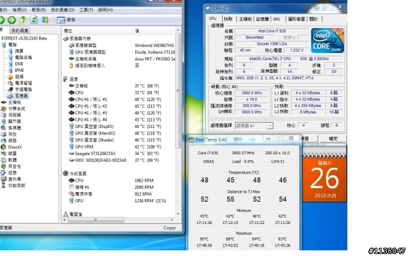
Task: Open the DirectX category
Action: tap(12, 147)
